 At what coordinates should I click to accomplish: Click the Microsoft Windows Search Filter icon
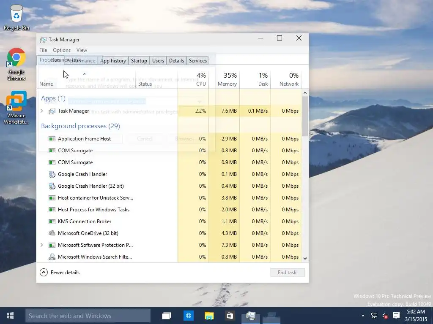[52, 257]
